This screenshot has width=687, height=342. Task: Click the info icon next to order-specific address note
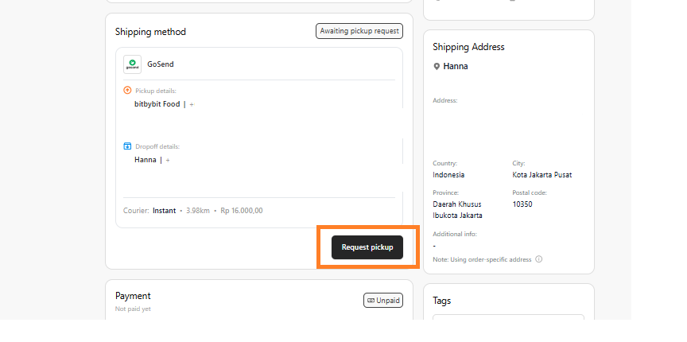pyautogui.click(x=538, y=259)
